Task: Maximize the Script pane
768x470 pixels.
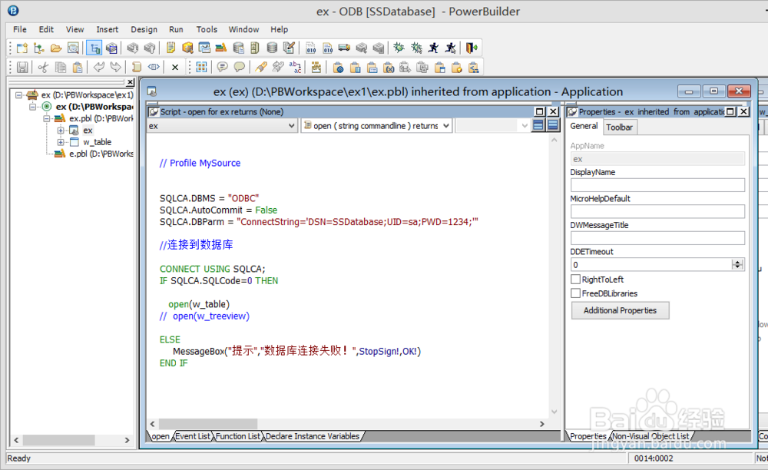Action: coord(539,111)
